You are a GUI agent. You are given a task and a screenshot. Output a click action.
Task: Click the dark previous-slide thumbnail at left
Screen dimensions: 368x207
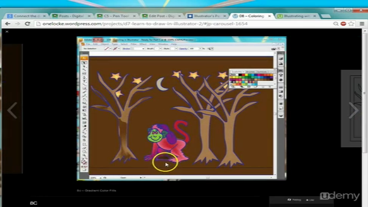point(13,109)
